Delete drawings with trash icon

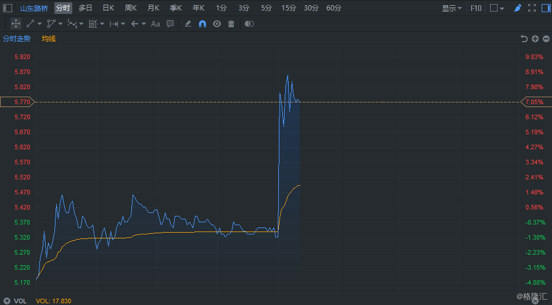click(231, 24)
